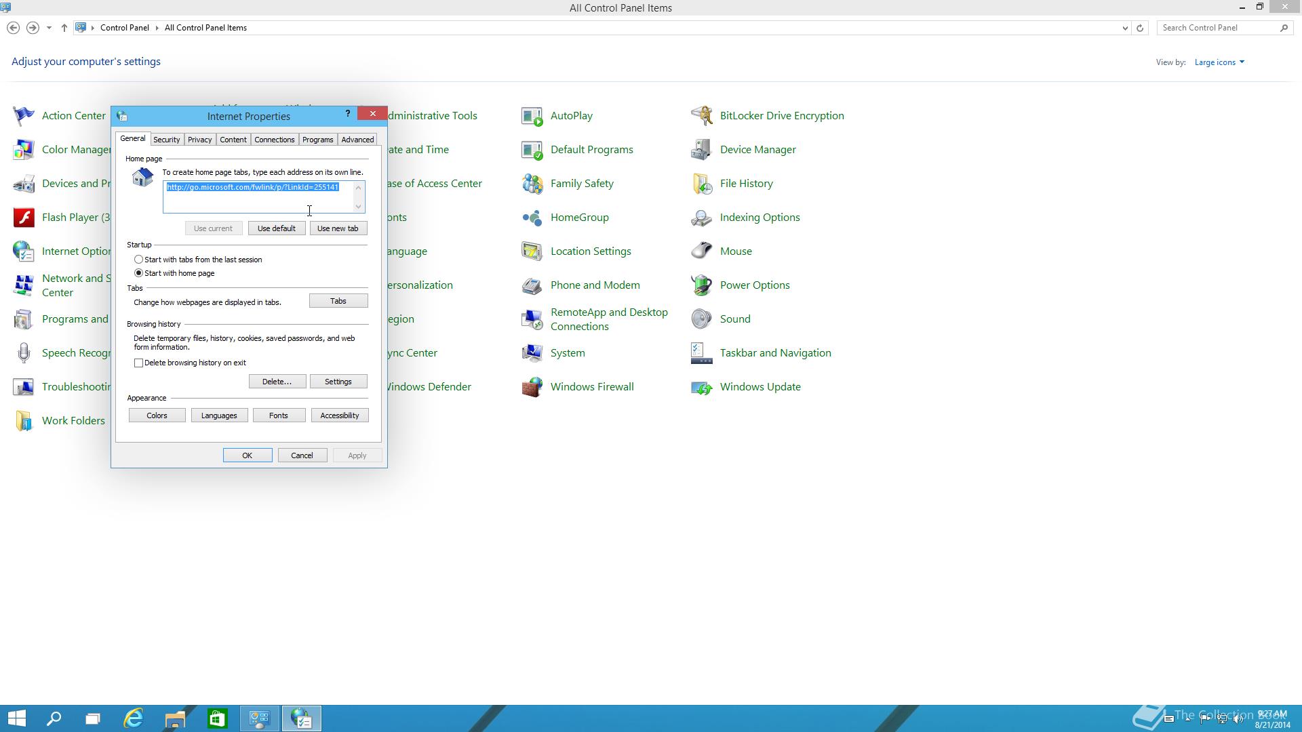Switch to the Privacy tab

[x=199, y=140]
